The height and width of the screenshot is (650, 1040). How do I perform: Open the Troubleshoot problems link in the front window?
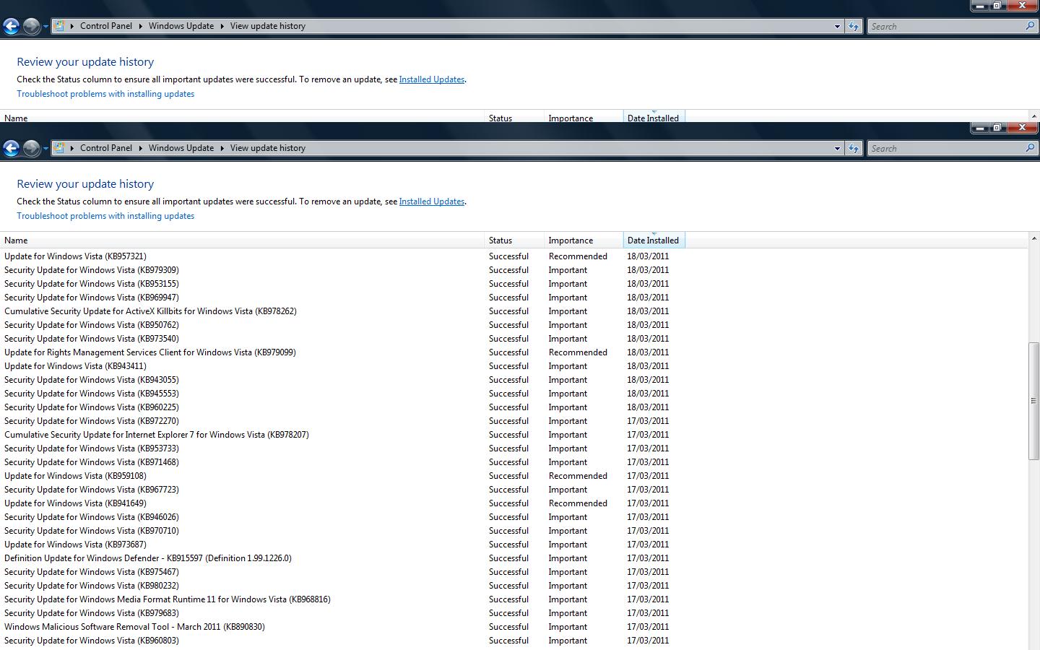(105, 216)
